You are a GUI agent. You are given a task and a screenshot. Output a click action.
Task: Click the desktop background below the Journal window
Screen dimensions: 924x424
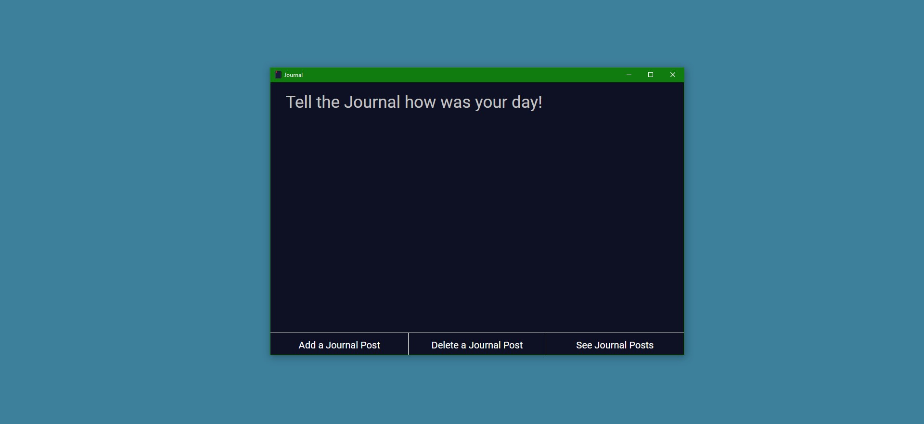click(x=476, y=390)
